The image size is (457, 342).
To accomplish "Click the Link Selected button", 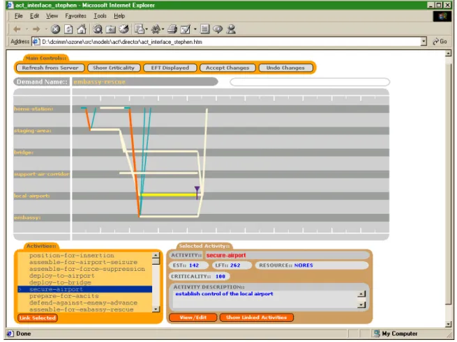I will pyautogui.click(x=37, y=318).
